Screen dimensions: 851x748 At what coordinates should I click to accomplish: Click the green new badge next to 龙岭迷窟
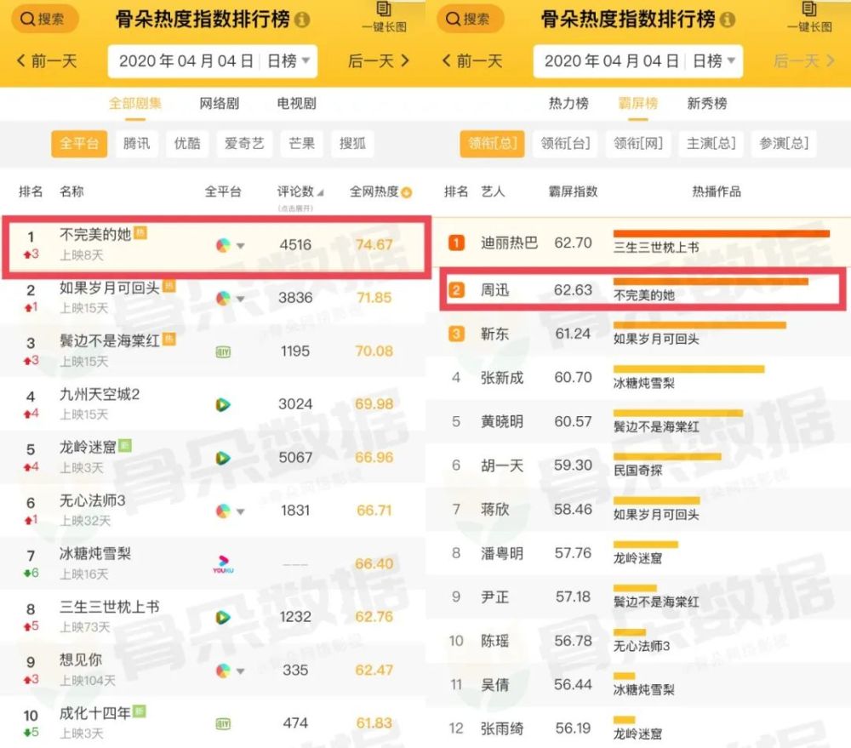coord(125,446)
